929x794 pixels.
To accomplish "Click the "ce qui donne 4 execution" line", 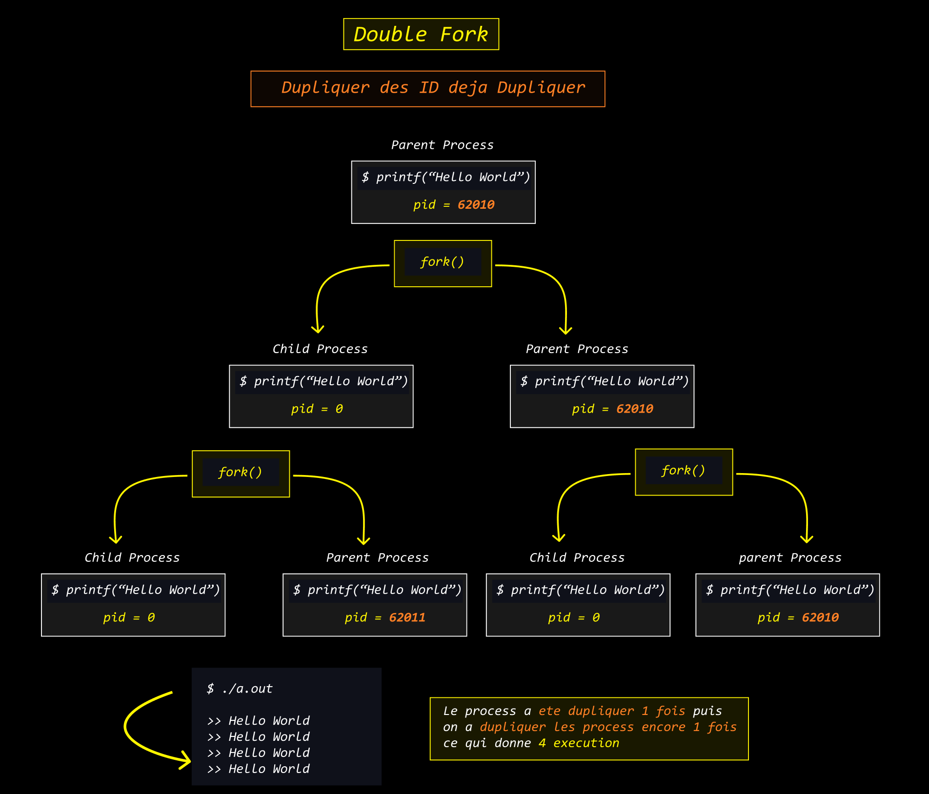I will pos(531,743).
